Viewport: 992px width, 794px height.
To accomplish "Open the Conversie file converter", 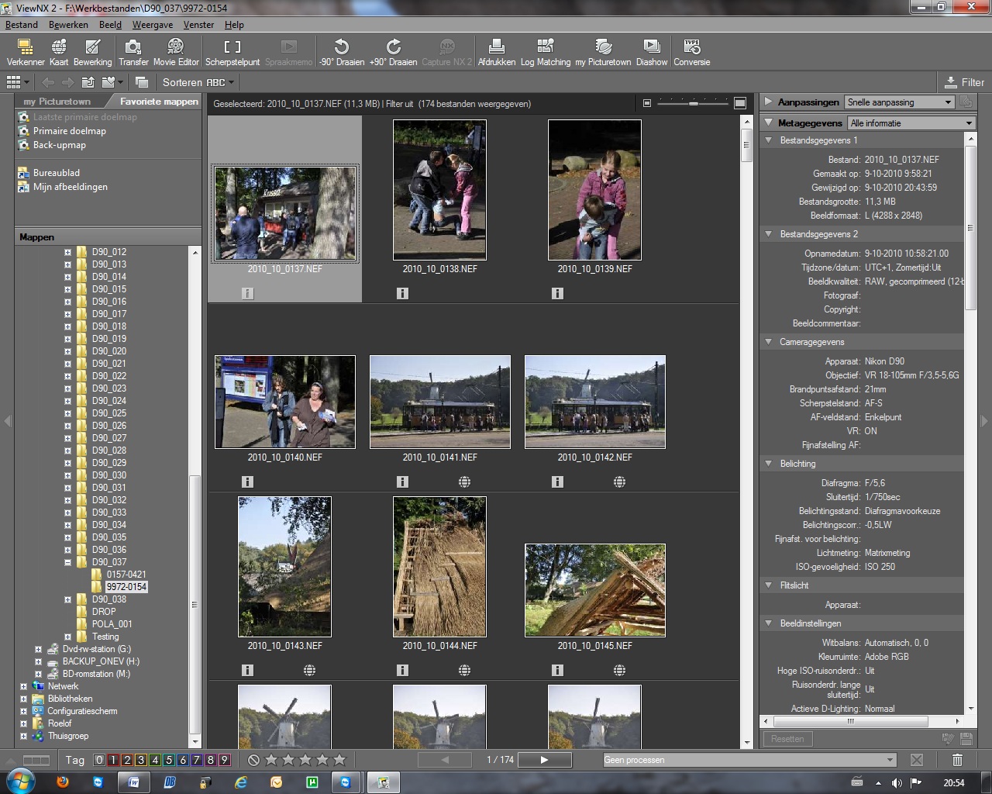I will [691, 52].
